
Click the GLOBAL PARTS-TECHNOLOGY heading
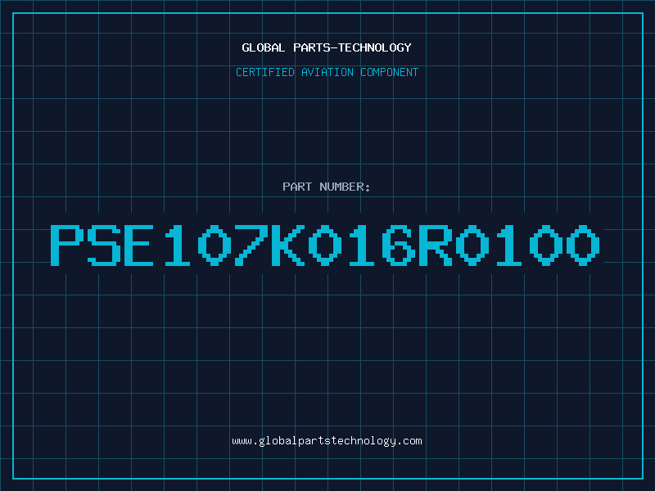click(x=327, y=47)
